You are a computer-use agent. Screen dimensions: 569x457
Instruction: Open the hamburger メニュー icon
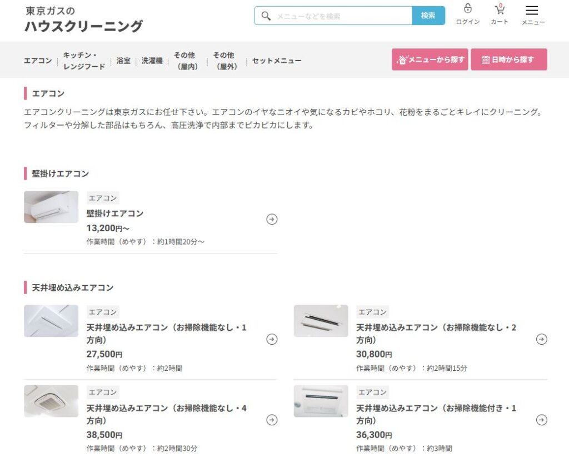pyautogui.click(x=532, y=9)
